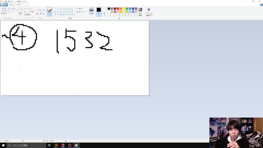Pick the orange color swatch

click(x=121, y=9)
